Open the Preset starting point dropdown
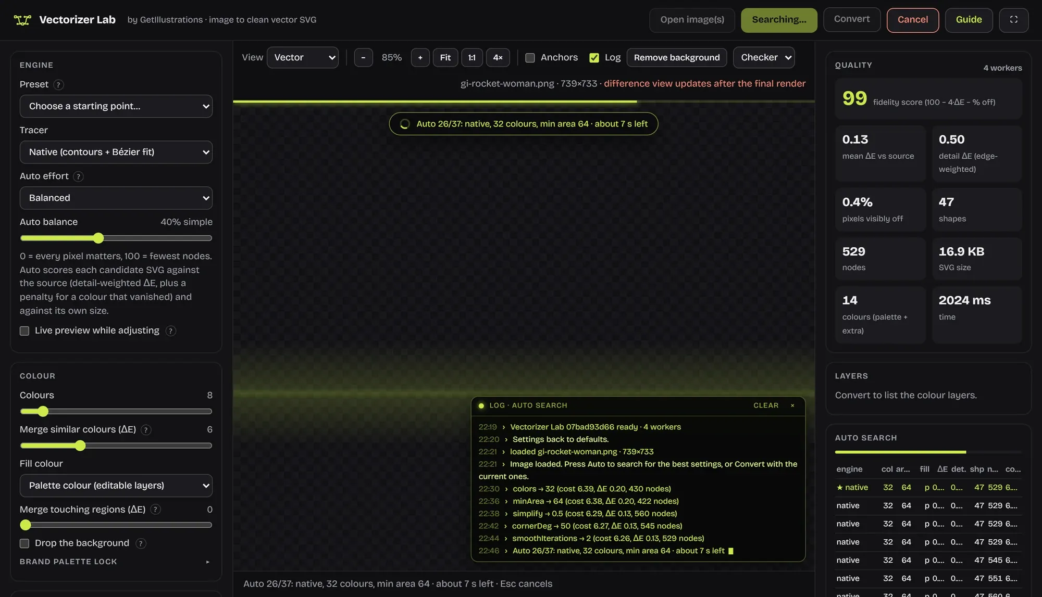 point(116,106)
